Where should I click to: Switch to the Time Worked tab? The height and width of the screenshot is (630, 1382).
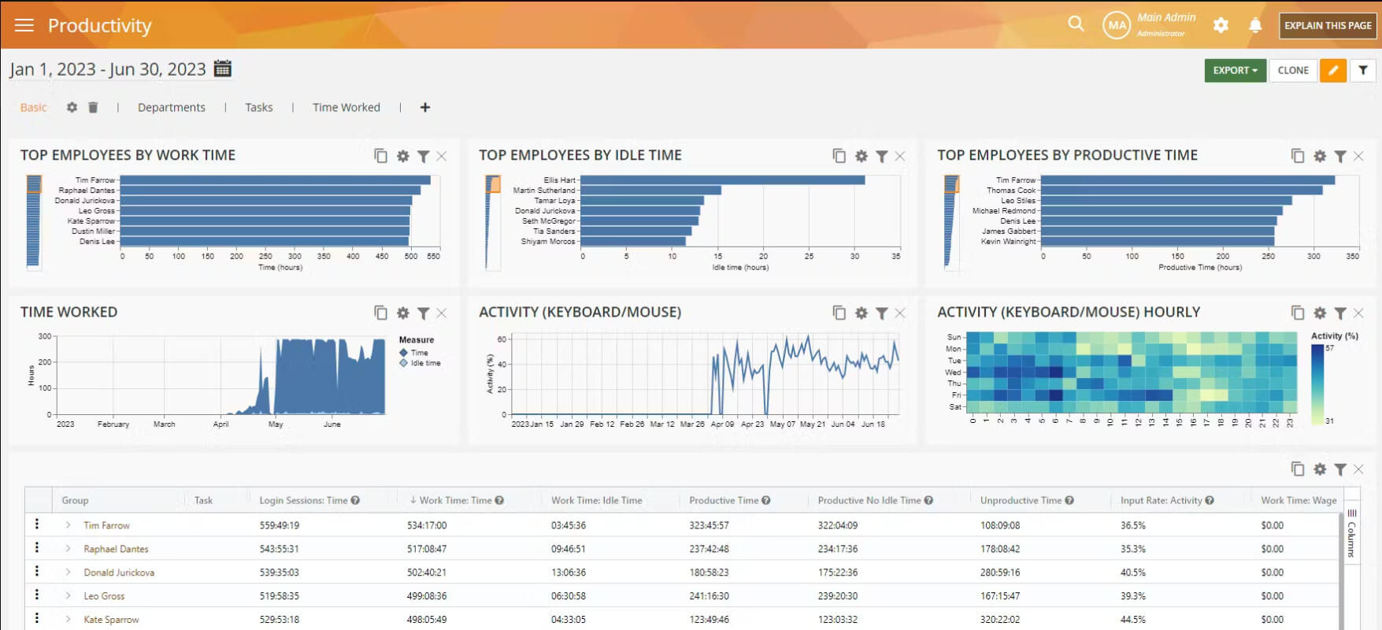click(346, 107)
